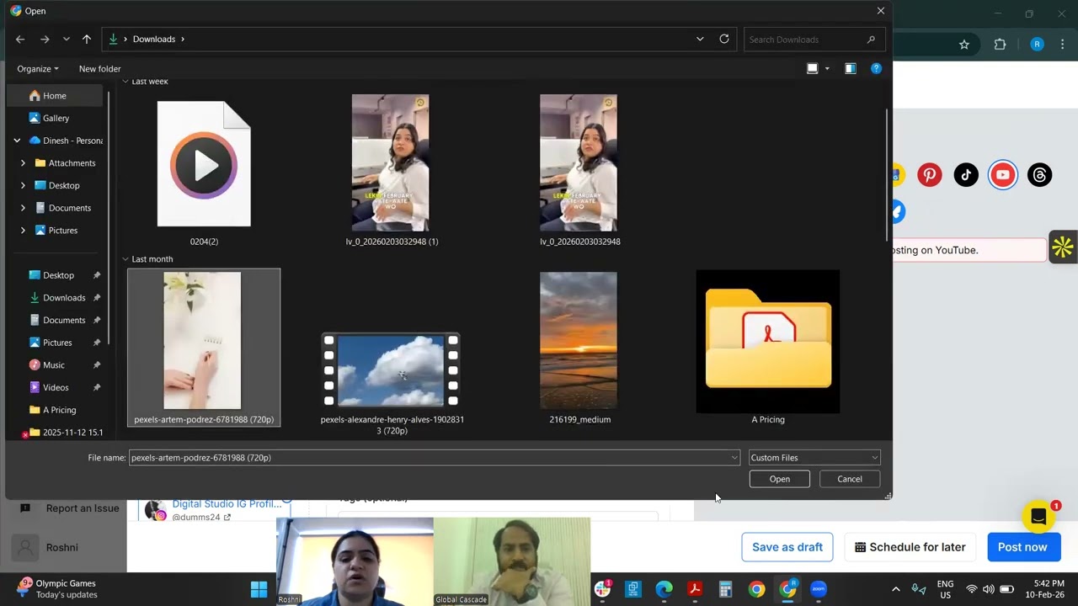Open Calculator from the taskbar

click(725, 589)
